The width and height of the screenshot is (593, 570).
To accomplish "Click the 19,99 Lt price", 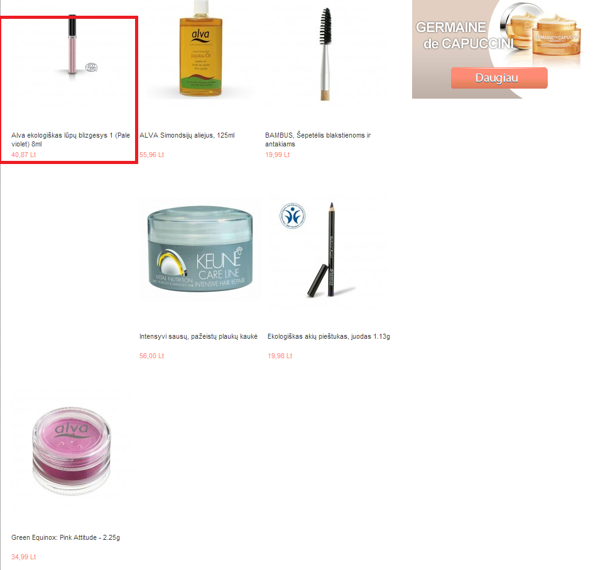I will 277,155.
